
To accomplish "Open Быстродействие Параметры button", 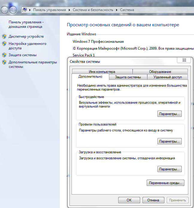I will 169,114.
